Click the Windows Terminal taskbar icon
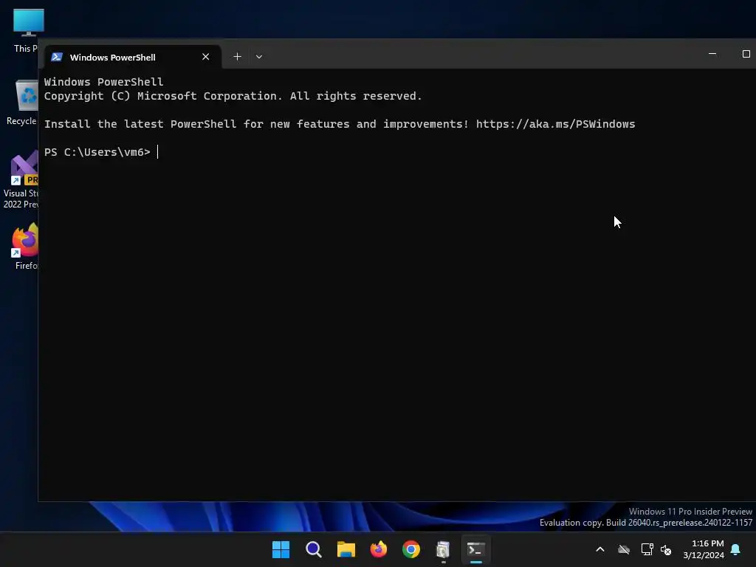756x567 pixels. (x=476, y=549)
